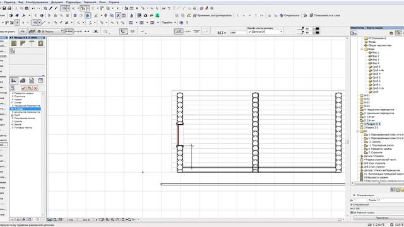The height and width of the screenshot is (227, 404).
Task: Select 2 Разрез 2-2 in Navigator
Action: tap(369, 127)
